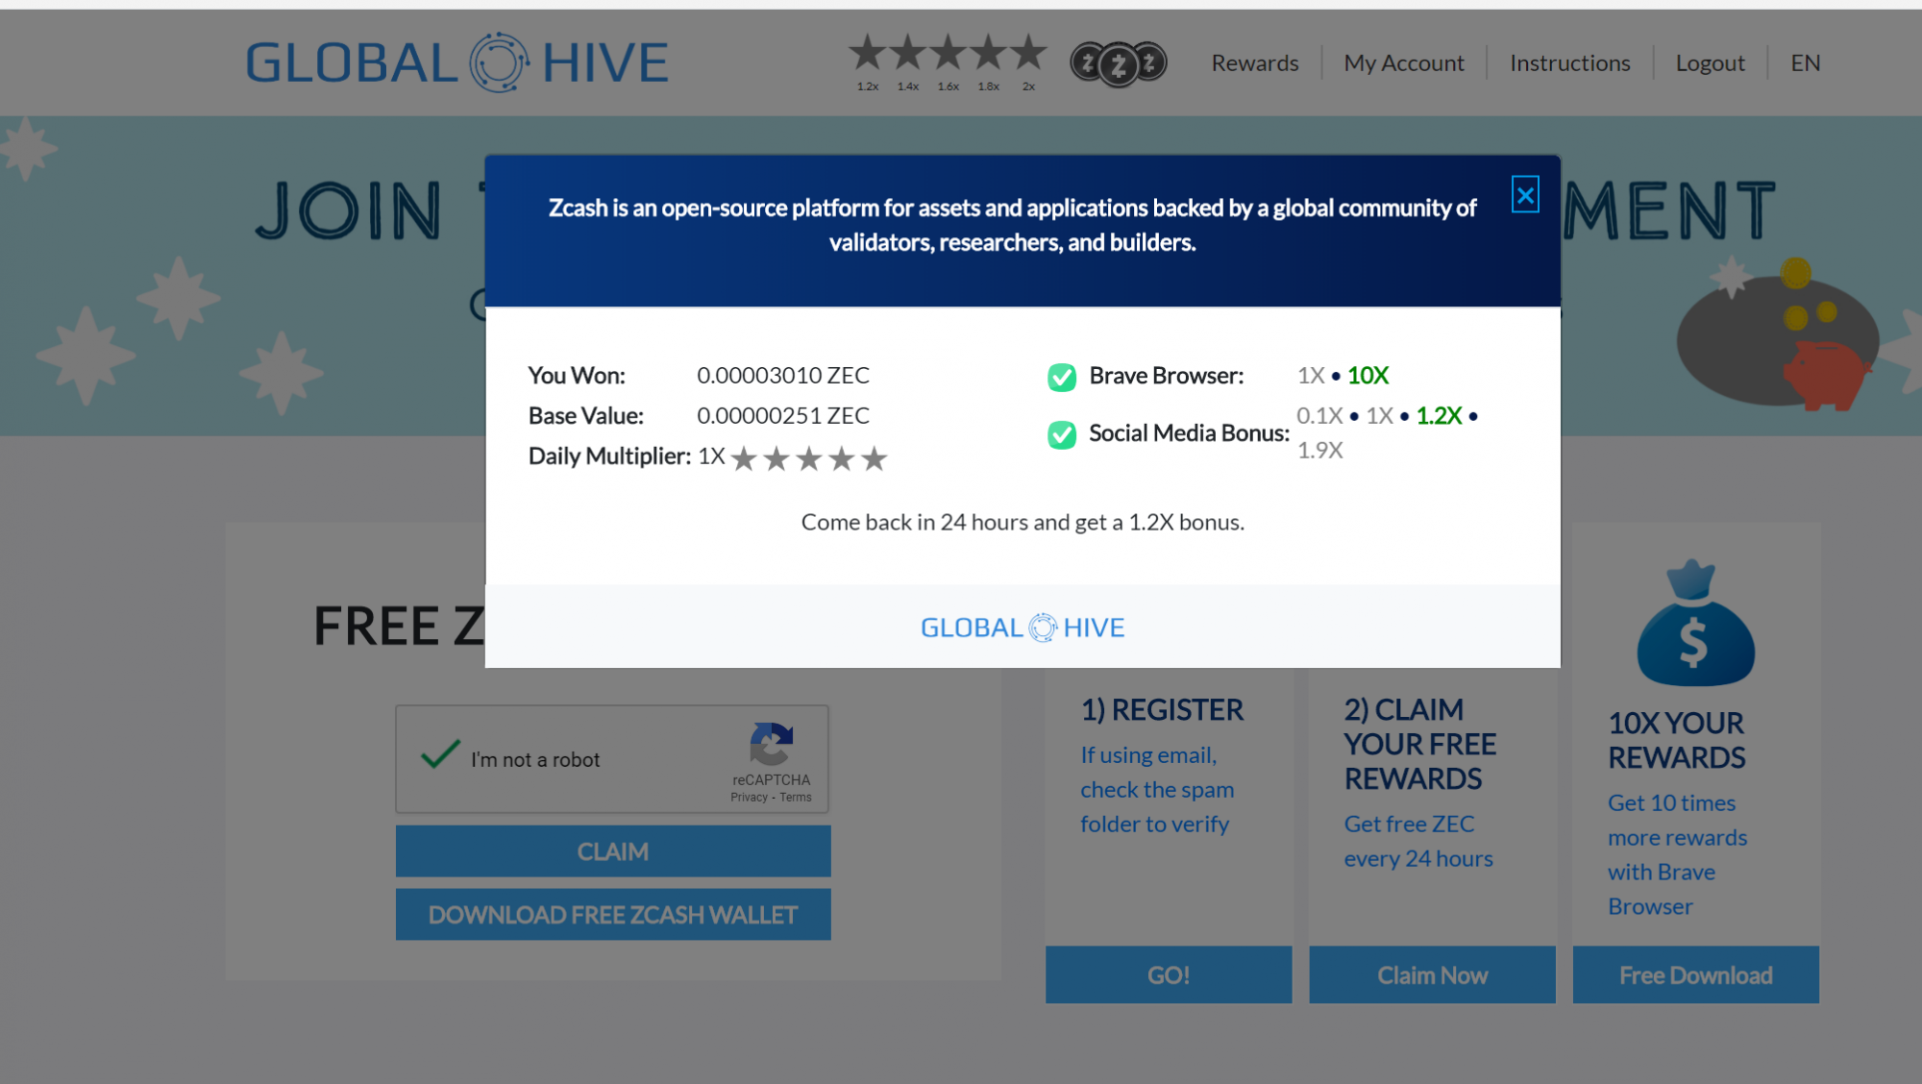Click the Social Media Bonus green checkmark
Viewport: 1922px width, 1084px height.
[x=1062, y=435]
